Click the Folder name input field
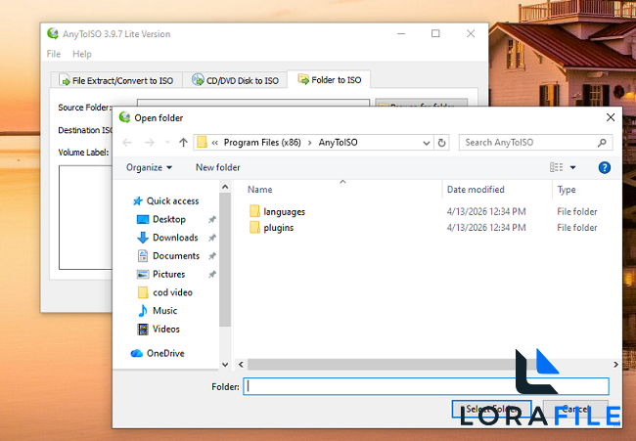636x441 pixels. (x=426, y=386)
